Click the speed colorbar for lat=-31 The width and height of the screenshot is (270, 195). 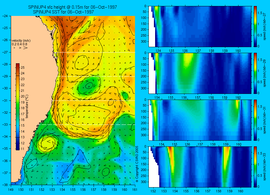click(255, 120)
